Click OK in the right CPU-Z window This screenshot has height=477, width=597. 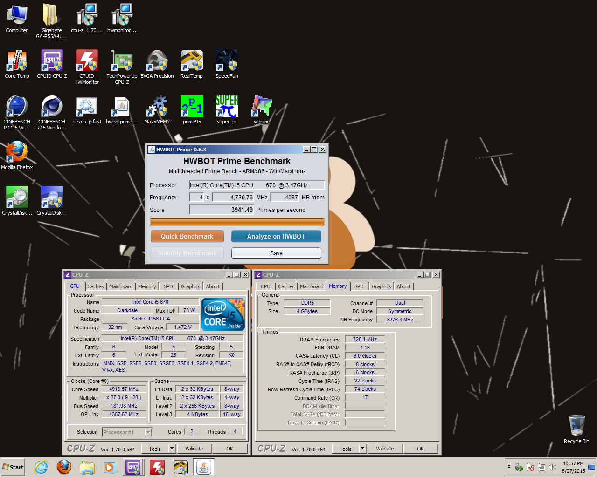point(421,449)
